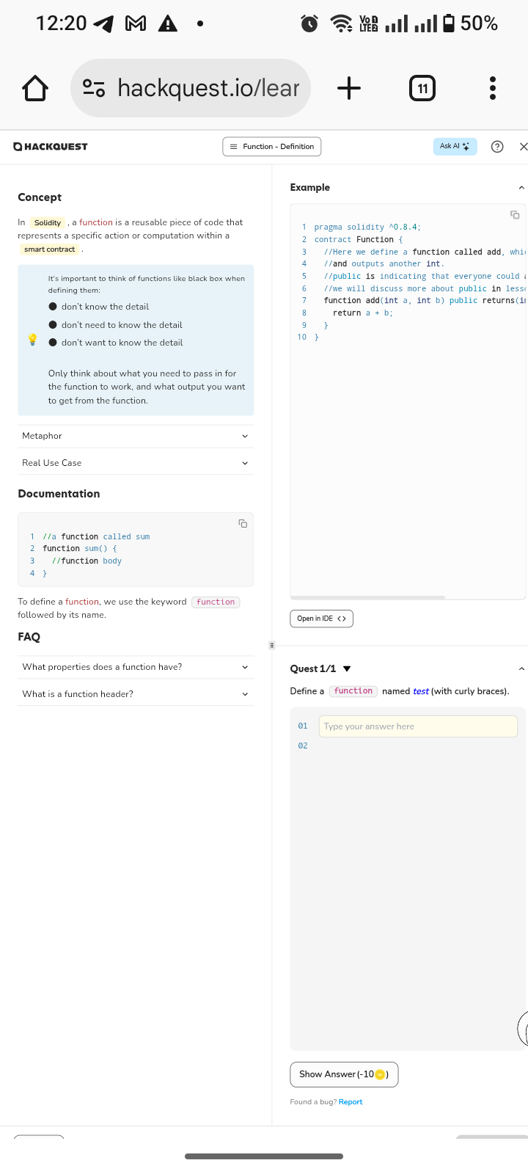Expand the Metaphor section
528x1174 pixels.
pos(136,436)
